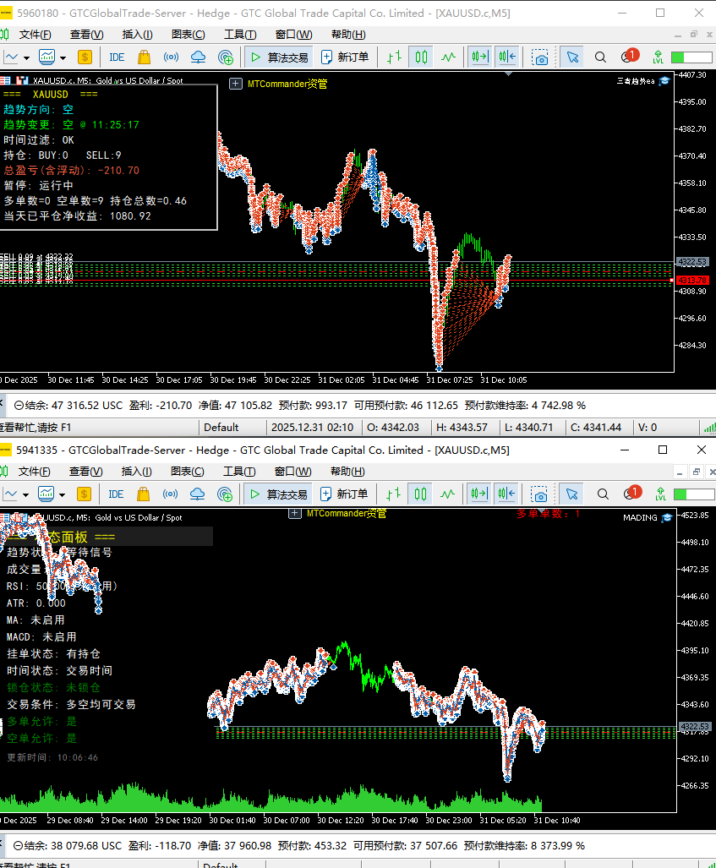The height and width of the screenshot is (868, 716).
Task: Open the 窗口(W) menu in the bottom window
Action: point(293,471)
